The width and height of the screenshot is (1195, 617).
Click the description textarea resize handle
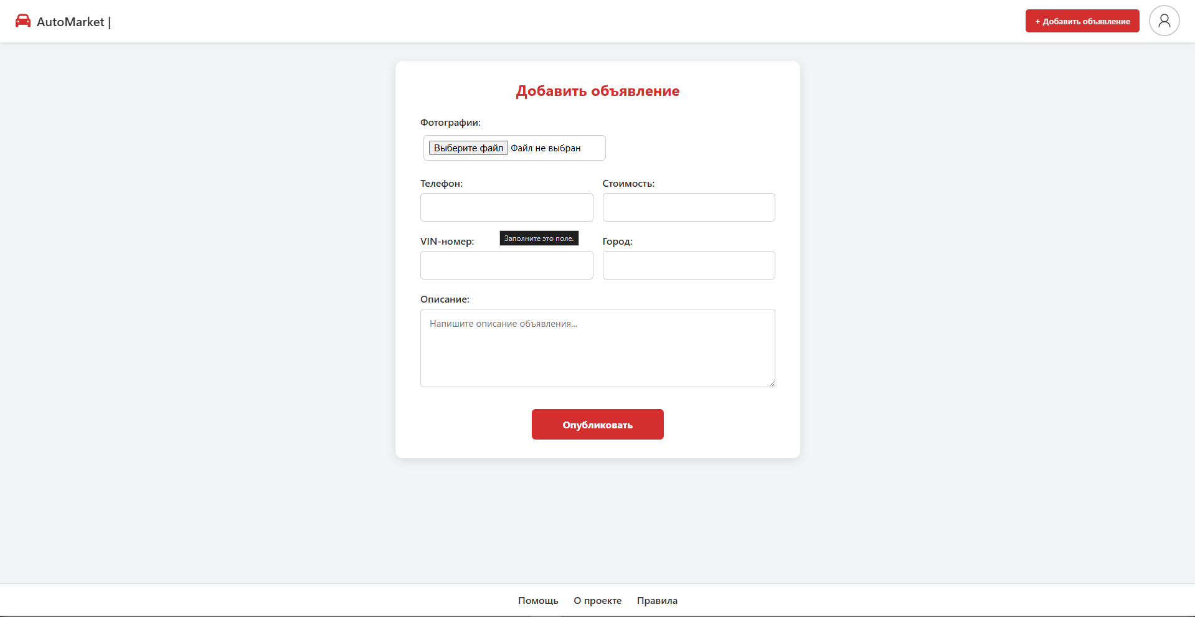click(x=772, y=384)
